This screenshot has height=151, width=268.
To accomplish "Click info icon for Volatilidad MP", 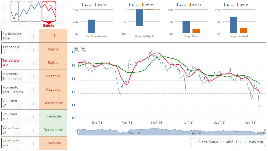I will [x=34, y=143].
